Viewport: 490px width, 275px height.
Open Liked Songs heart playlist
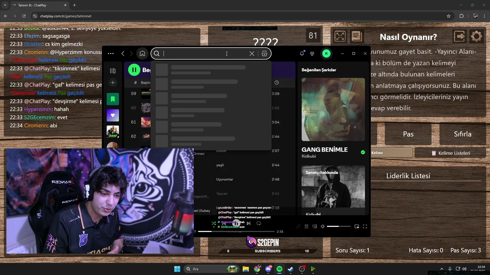(113, 115)
